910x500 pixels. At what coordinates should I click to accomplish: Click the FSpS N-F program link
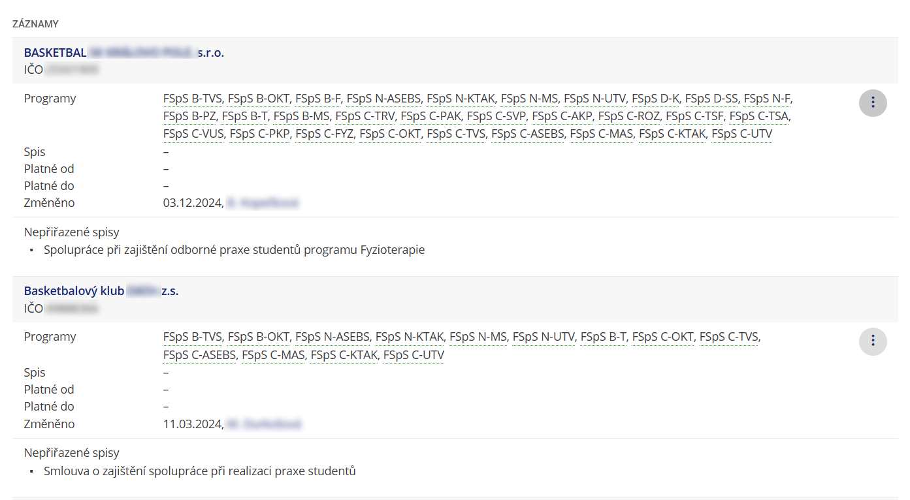767,99
